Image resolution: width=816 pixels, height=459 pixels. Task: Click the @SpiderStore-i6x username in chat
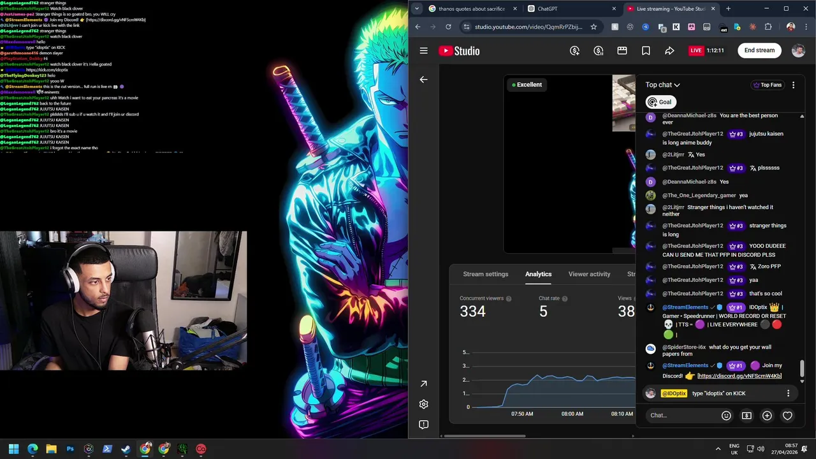point(684,347)
